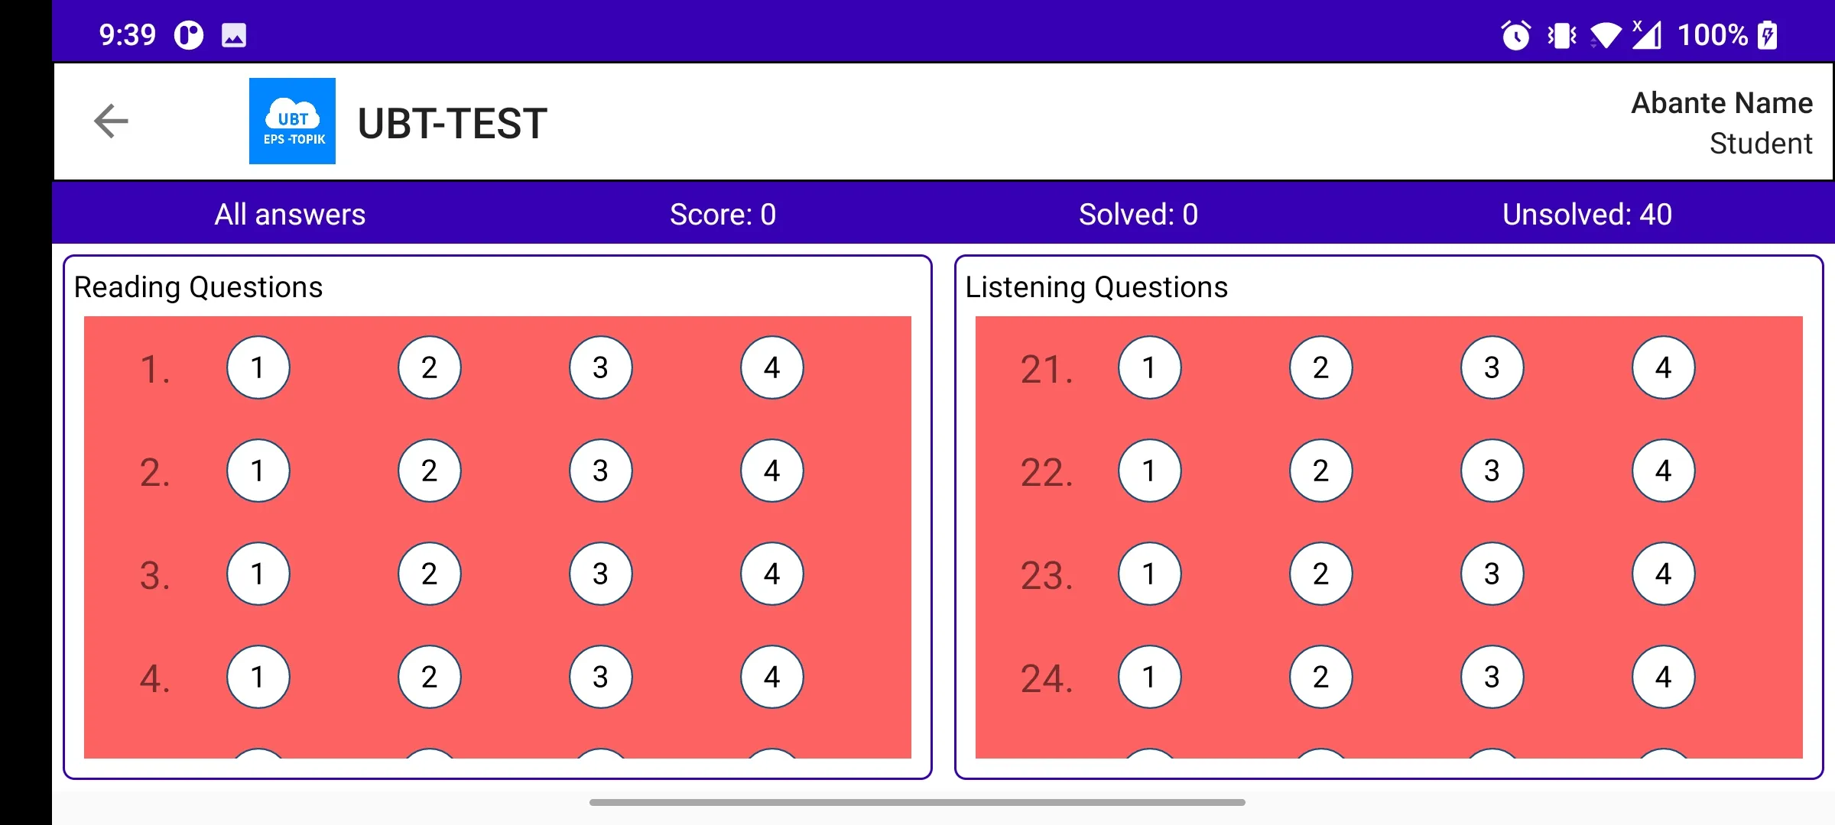The image size is (1835, 825).
Task: Select answer option 1 for Reading Question 1
Action: pos(258,369)
